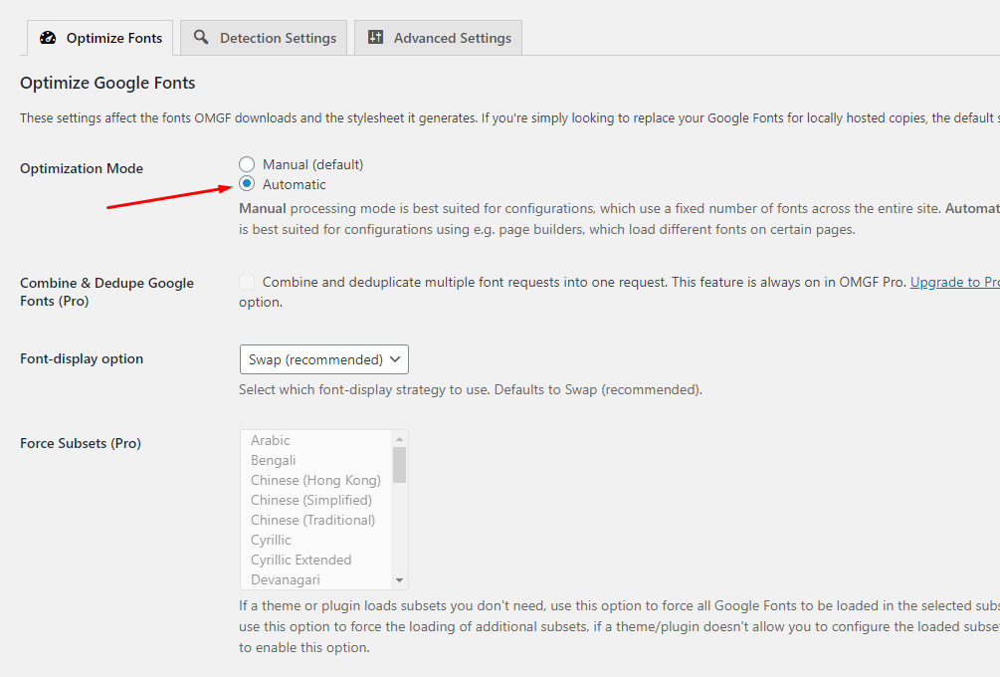Click the Force Subsets list scroll-up arrow

[x=399, y=438]
